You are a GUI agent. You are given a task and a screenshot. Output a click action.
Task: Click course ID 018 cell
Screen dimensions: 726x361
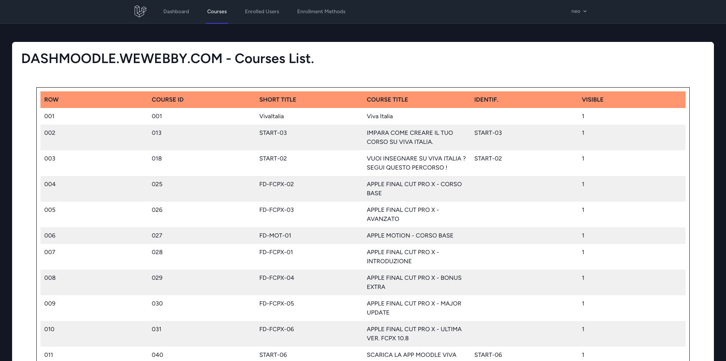(157, 159)
